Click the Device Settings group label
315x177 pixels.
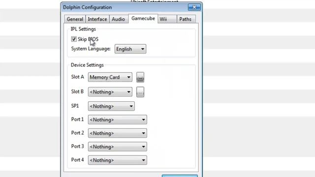(87, 65)
